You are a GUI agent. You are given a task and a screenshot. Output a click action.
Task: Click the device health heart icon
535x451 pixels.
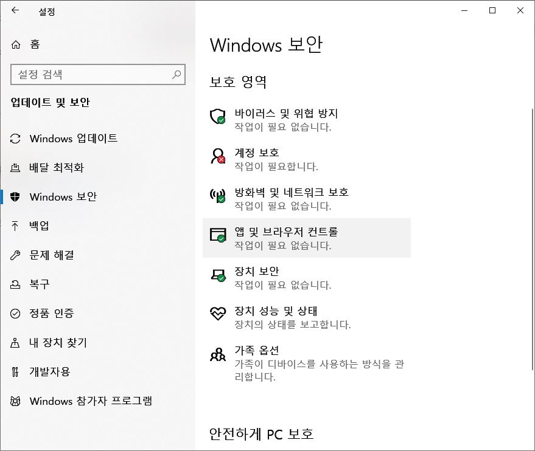click(x=218, y=314)
